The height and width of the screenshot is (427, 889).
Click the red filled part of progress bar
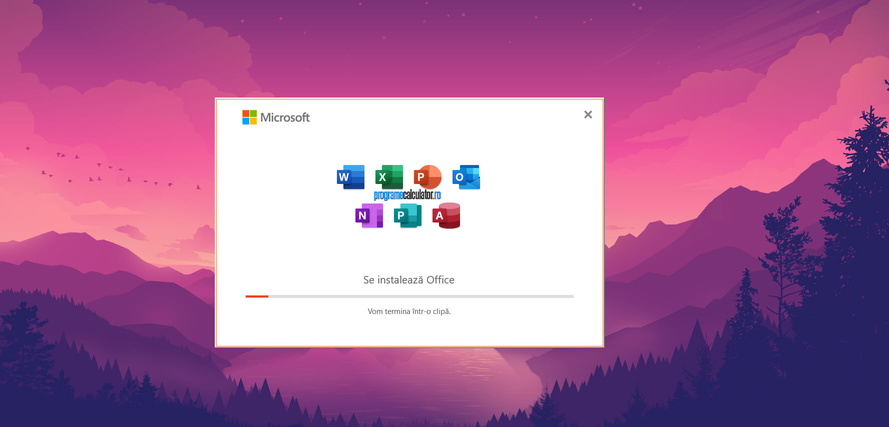(257, 296)
